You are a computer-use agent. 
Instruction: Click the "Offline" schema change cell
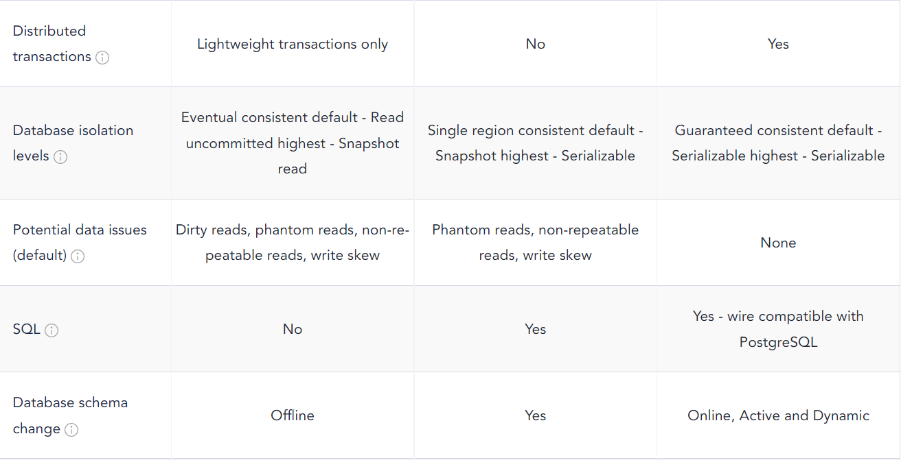[x=293, y=415]
